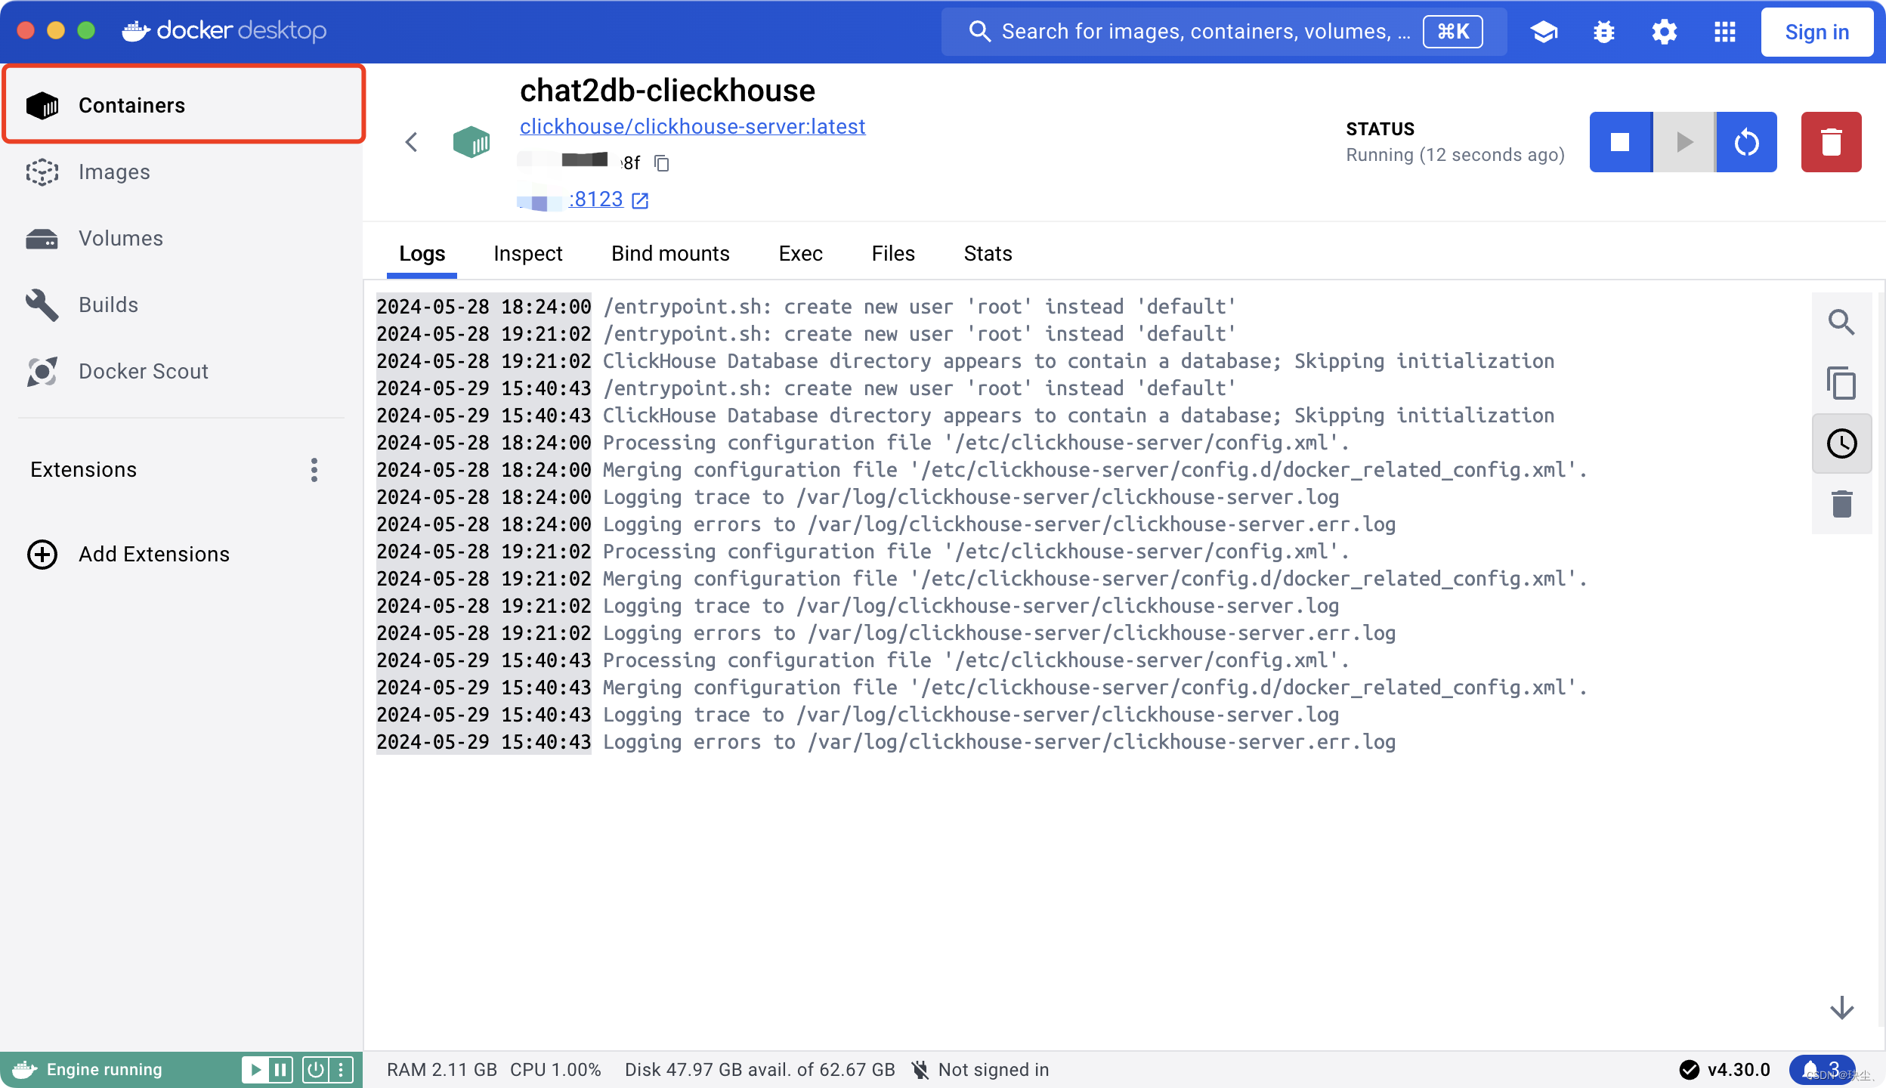Click the v4.30.0 version indicator
Screen dimensions: 1886x1088
pyautogui.click(x=1724, y=1070)
